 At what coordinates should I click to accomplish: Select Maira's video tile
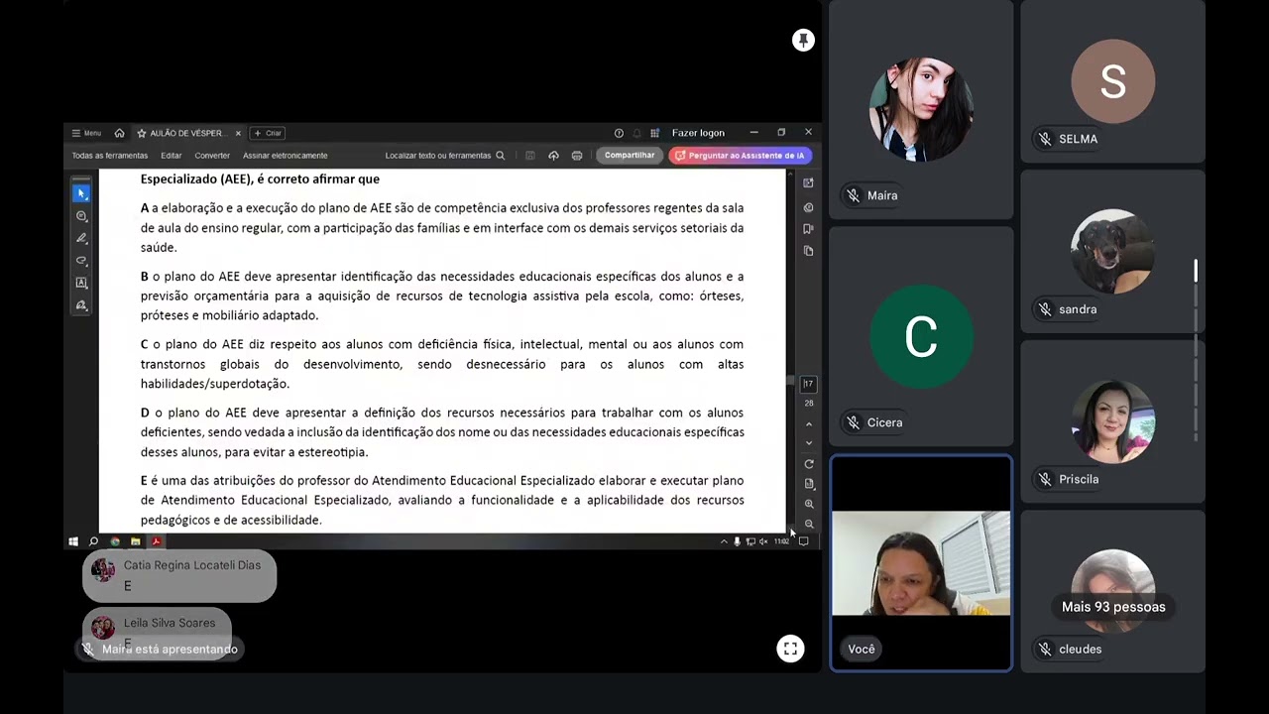[x=921, y=109]
